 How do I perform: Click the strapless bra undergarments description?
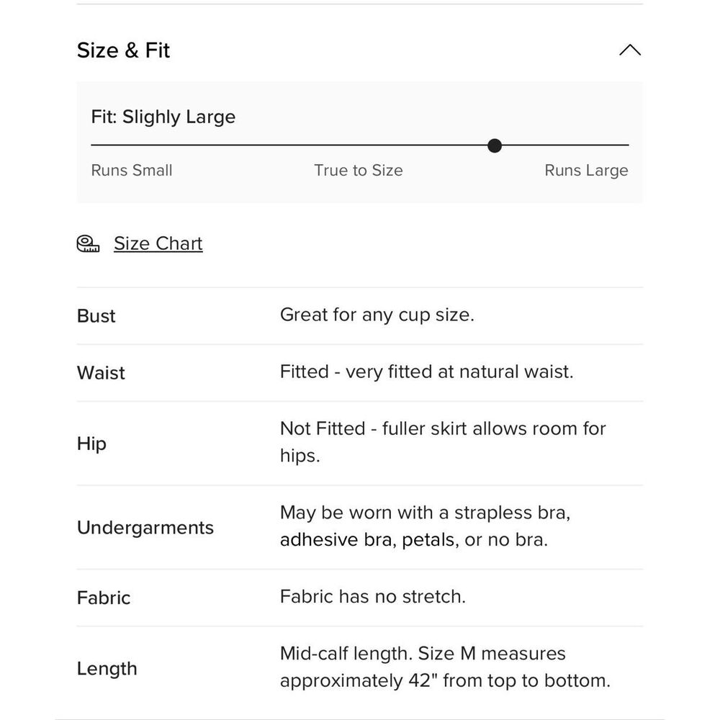click(426, 526)
